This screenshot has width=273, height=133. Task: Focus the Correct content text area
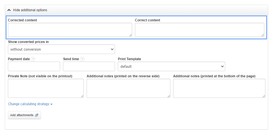click(x=199, y=30)
